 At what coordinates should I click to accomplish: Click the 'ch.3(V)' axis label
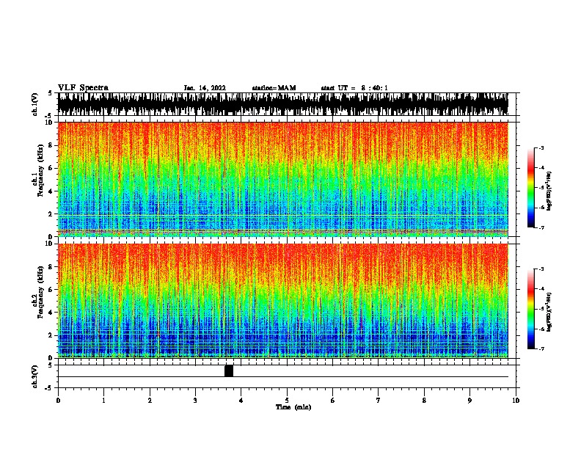click(34, 376)
